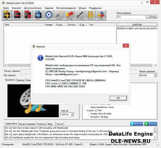Click the Empty list toolbar icon

(x=28, y=15)
